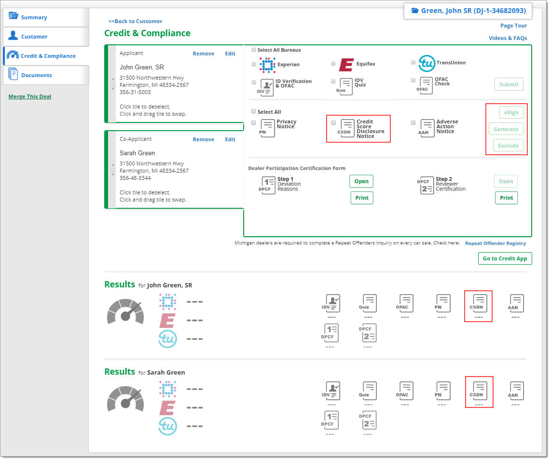Open the Repeat Offender Registry link
Image resolution: width=550 pixels, height=460 pixels.
pyautogui.click(x=495, y=244)
